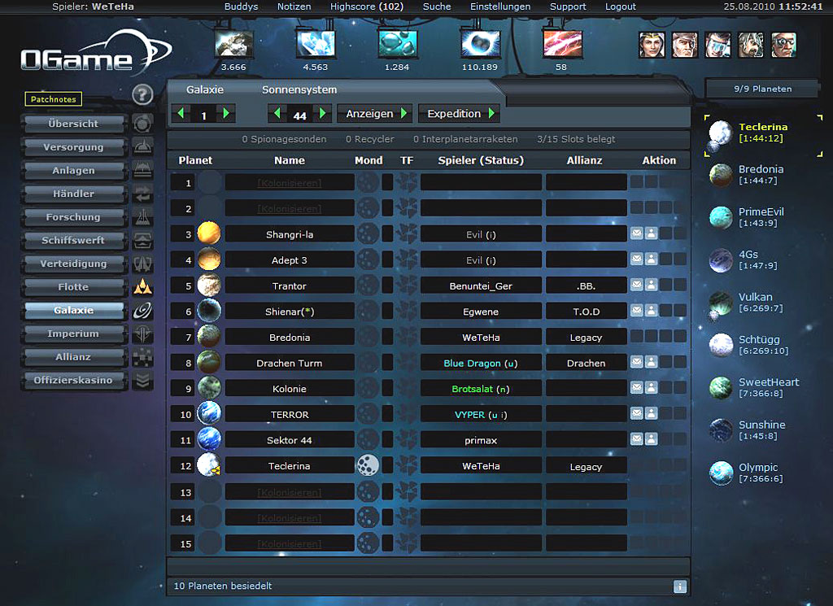Click Kolonisieren link in position 13
The width and height of the screenshot is (833, 606).
(290, 493)
